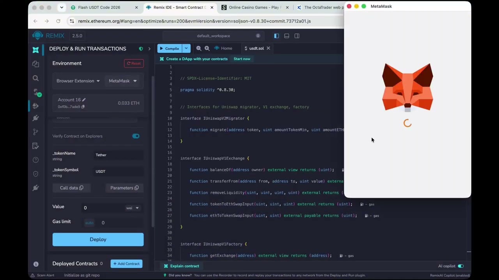Click the pencil icon beside Account 16
This screenshot has height=280, width=499.
pos(83,100)
